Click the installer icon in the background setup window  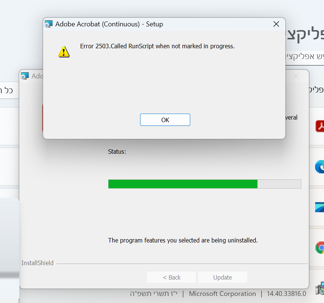click(25, 76)
